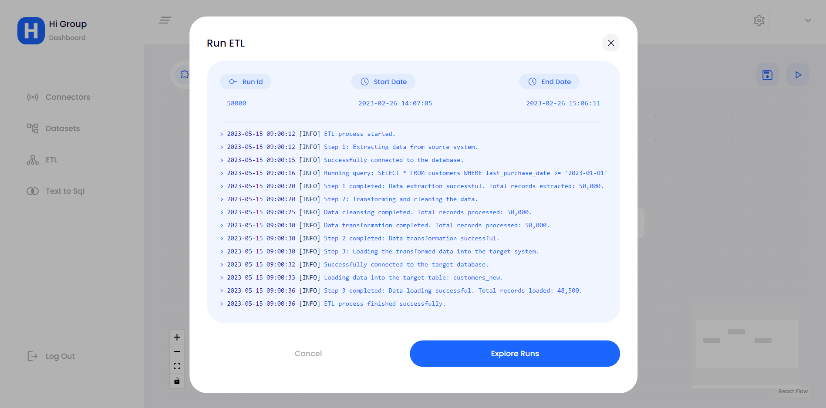826x408 pixels.
Task: Expand the 'Step 3 completed' log chevron
Action: 222,291
